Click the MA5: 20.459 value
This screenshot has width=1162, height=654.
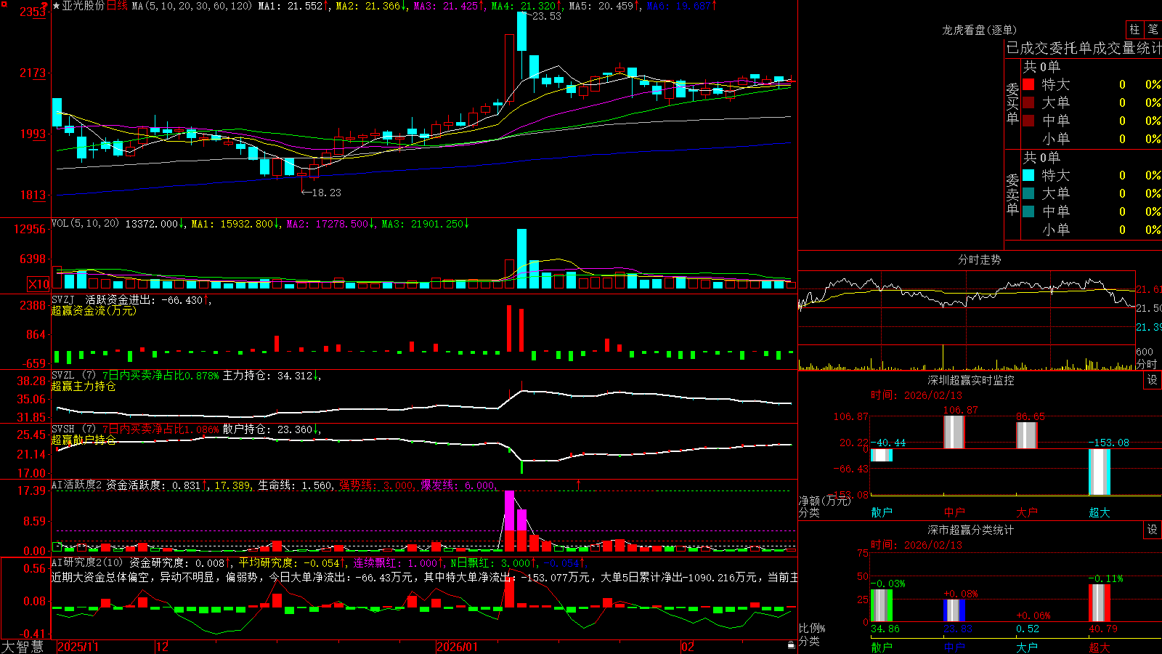601,6
